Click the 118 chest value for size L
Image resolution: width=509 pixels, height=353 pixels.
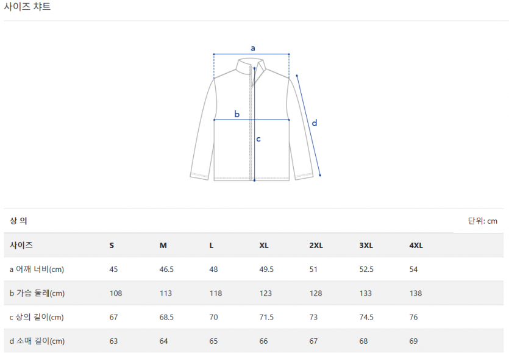216,293
